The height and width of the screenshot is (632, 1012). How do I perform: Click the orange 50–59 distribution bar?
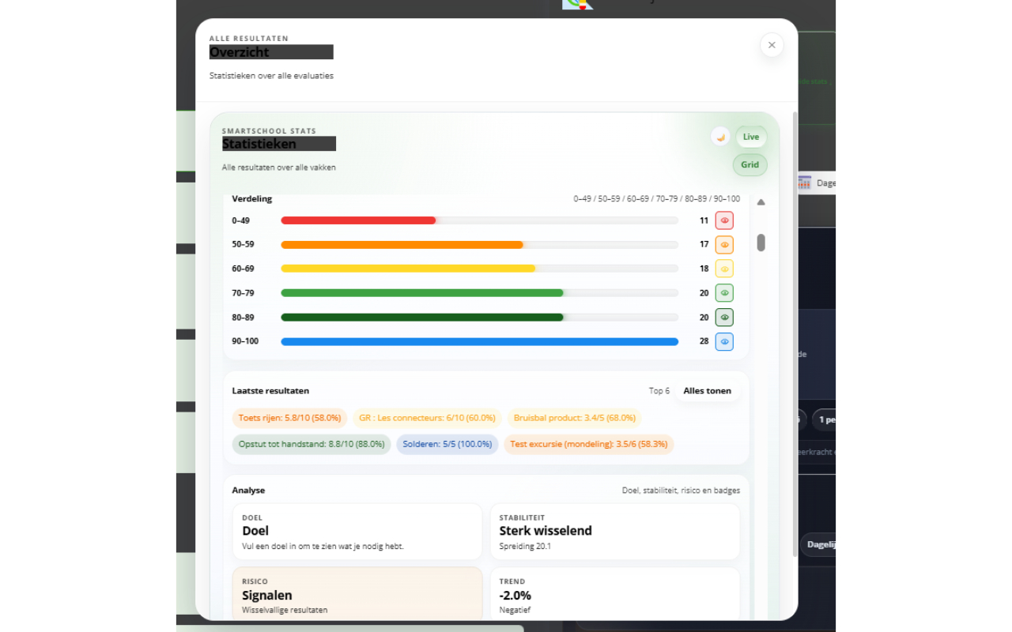click(402, 245)
